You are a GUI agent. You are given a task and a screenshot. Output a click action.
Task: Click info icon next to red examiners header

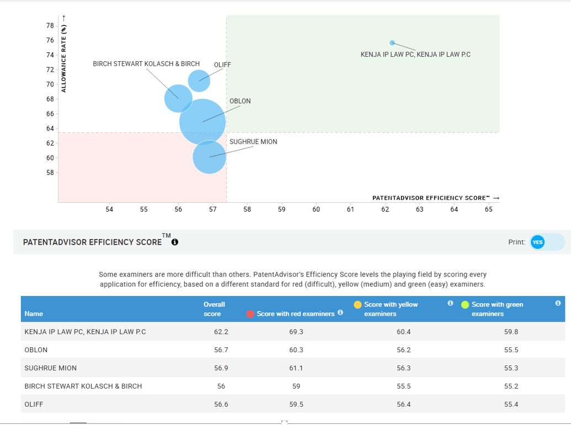point(340,313)
